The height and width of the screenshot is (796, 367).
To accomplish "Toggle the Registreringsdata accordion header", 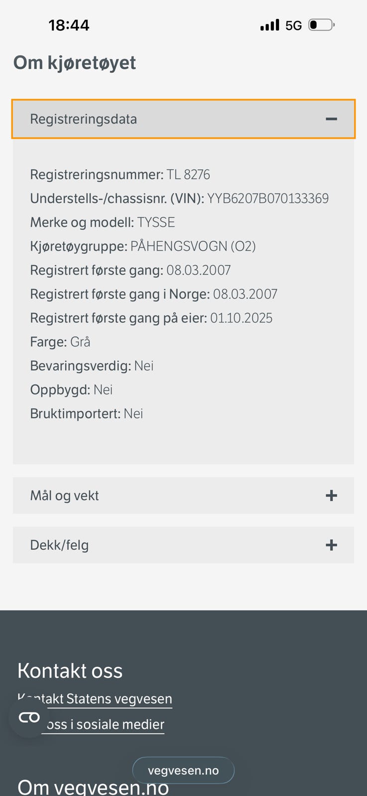I will click(x=183, y=119).
